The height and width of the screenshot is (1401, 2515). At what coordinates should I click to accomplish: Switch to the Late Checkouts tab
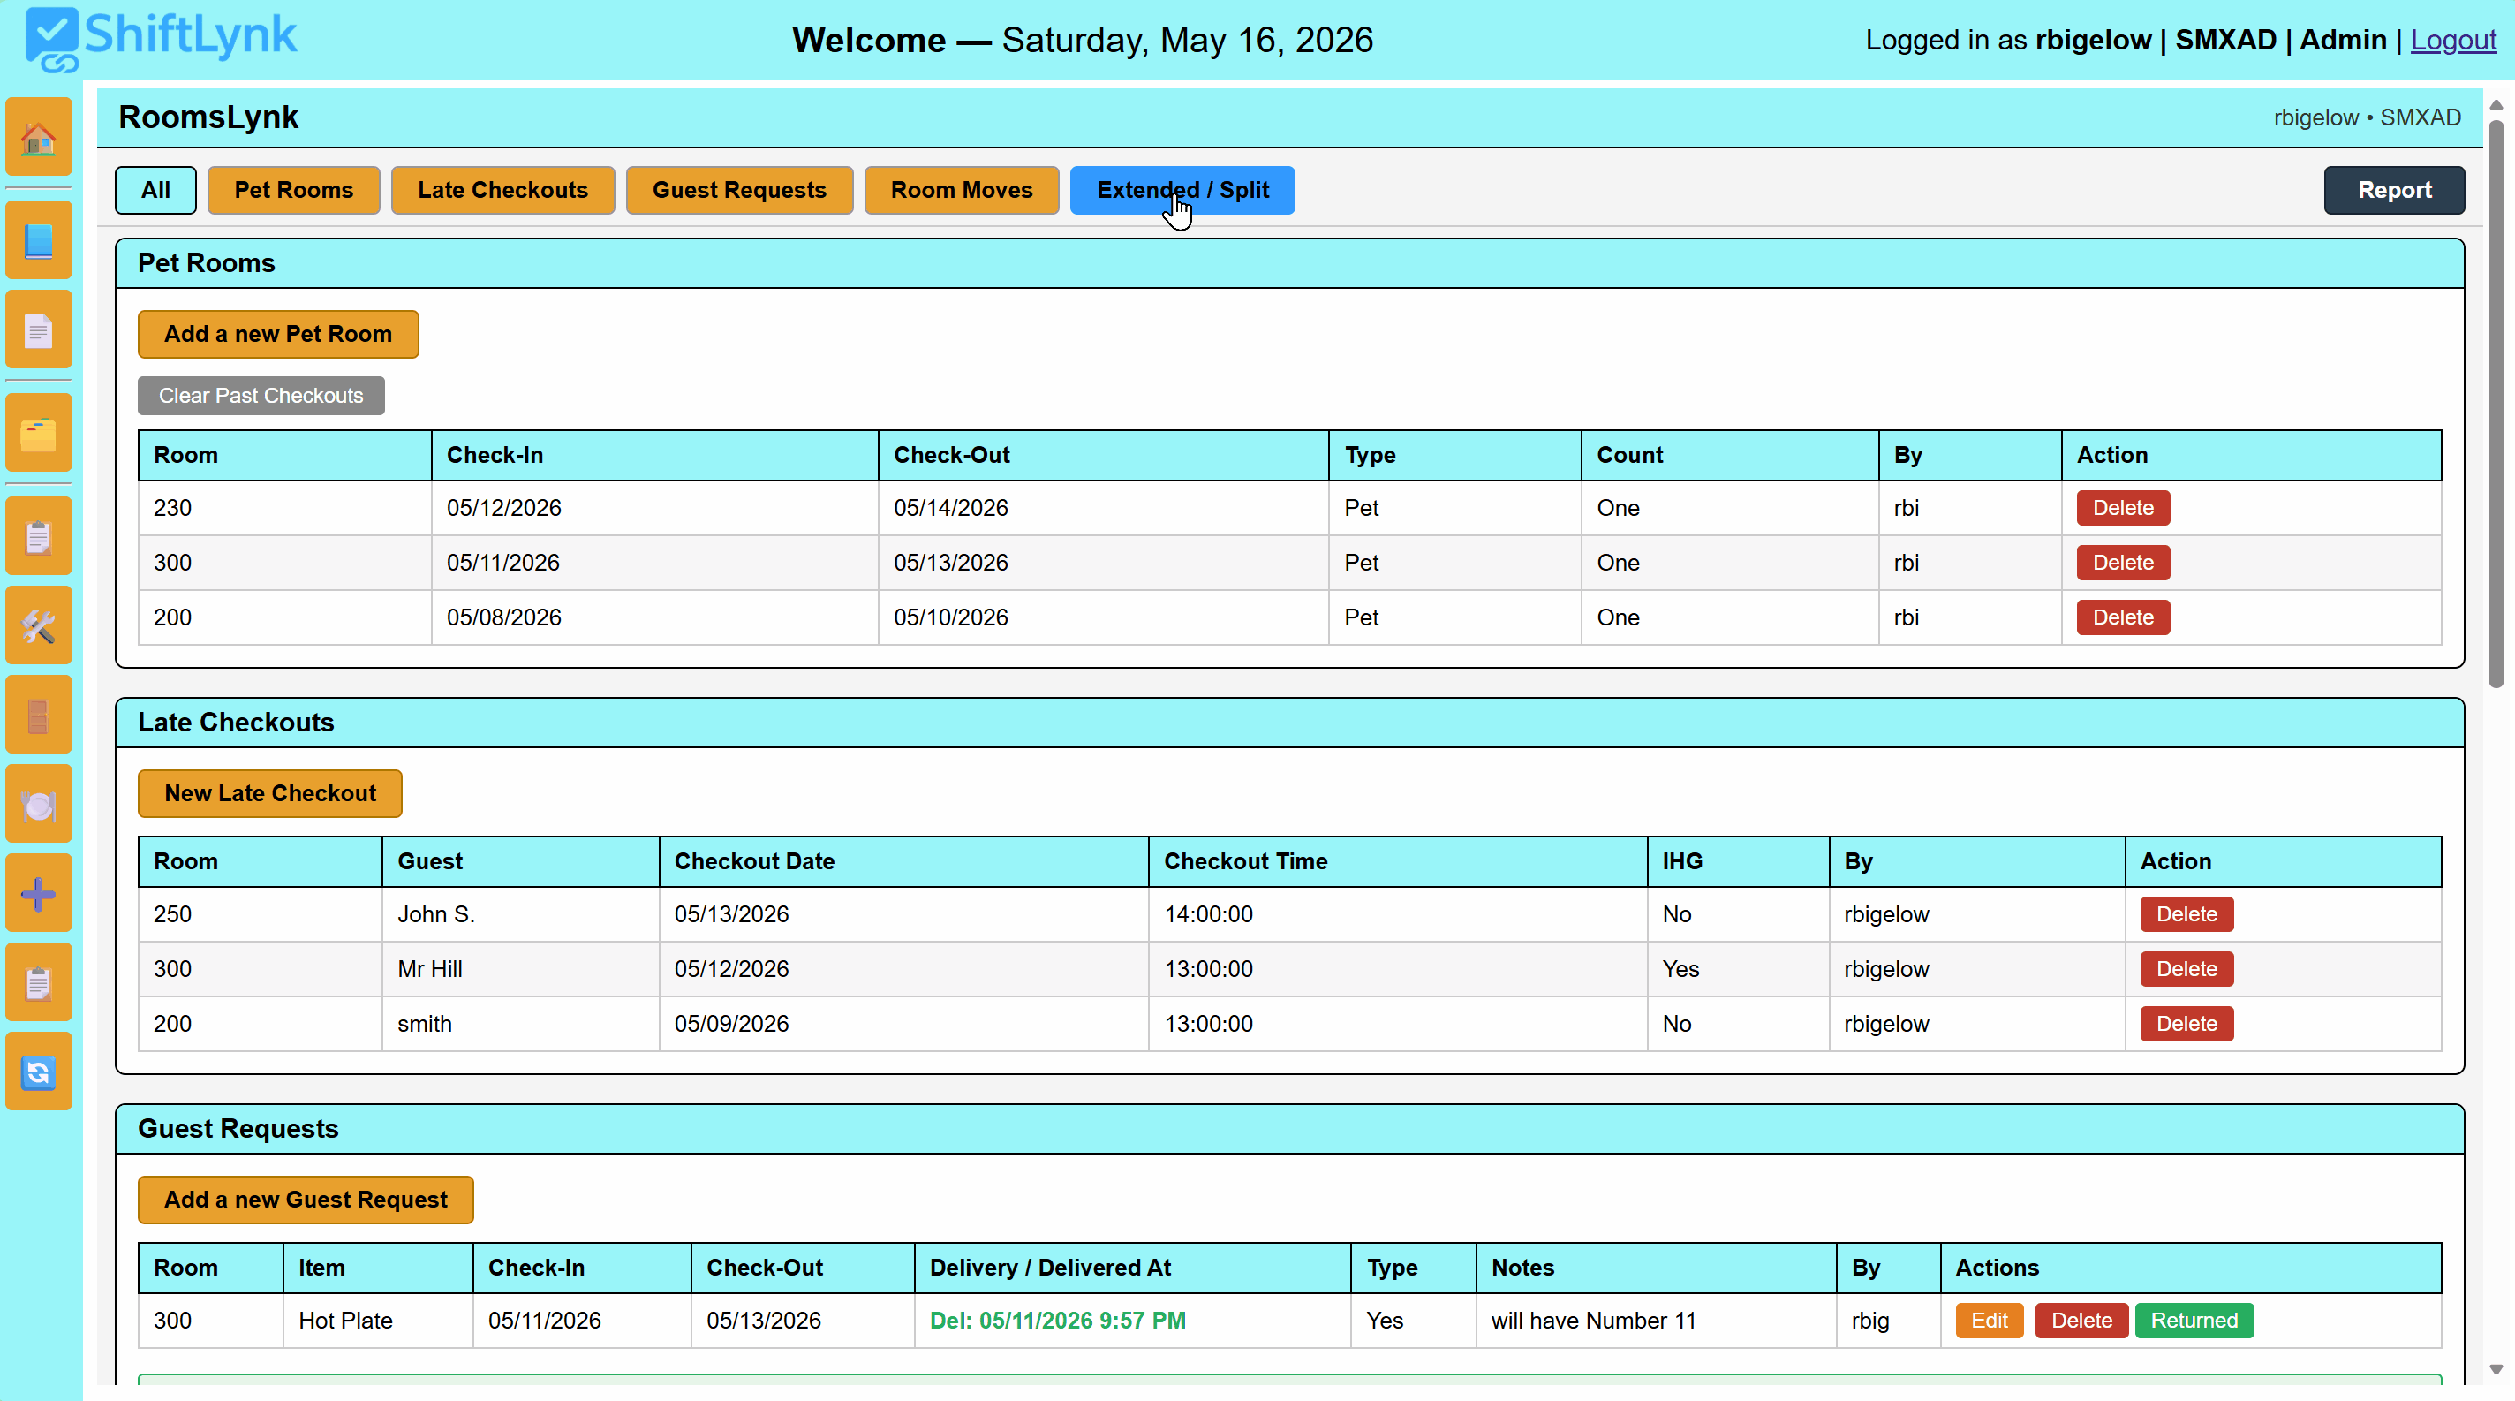[502, 191]
